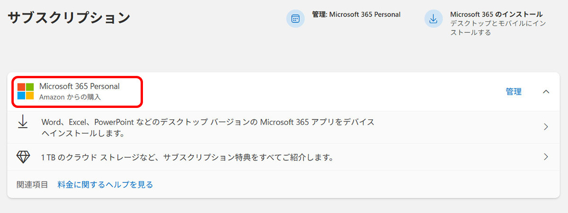Image resolution: width=568 pixels, height=213 pixels.
Task: Collapse the subscription card with the up chevron
Action: click(546, 92)
